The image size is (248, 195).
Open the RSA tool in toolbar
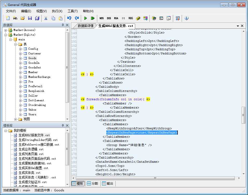tap(116, 18)
